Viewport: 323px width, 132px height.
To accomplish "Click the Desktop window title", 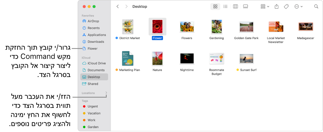I will point(140,7).
